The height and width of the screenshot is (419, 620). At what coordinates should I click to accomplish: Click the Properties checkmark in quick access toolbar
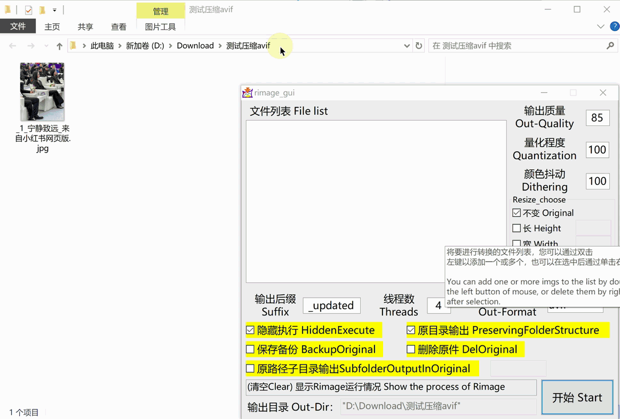[28, 10]
